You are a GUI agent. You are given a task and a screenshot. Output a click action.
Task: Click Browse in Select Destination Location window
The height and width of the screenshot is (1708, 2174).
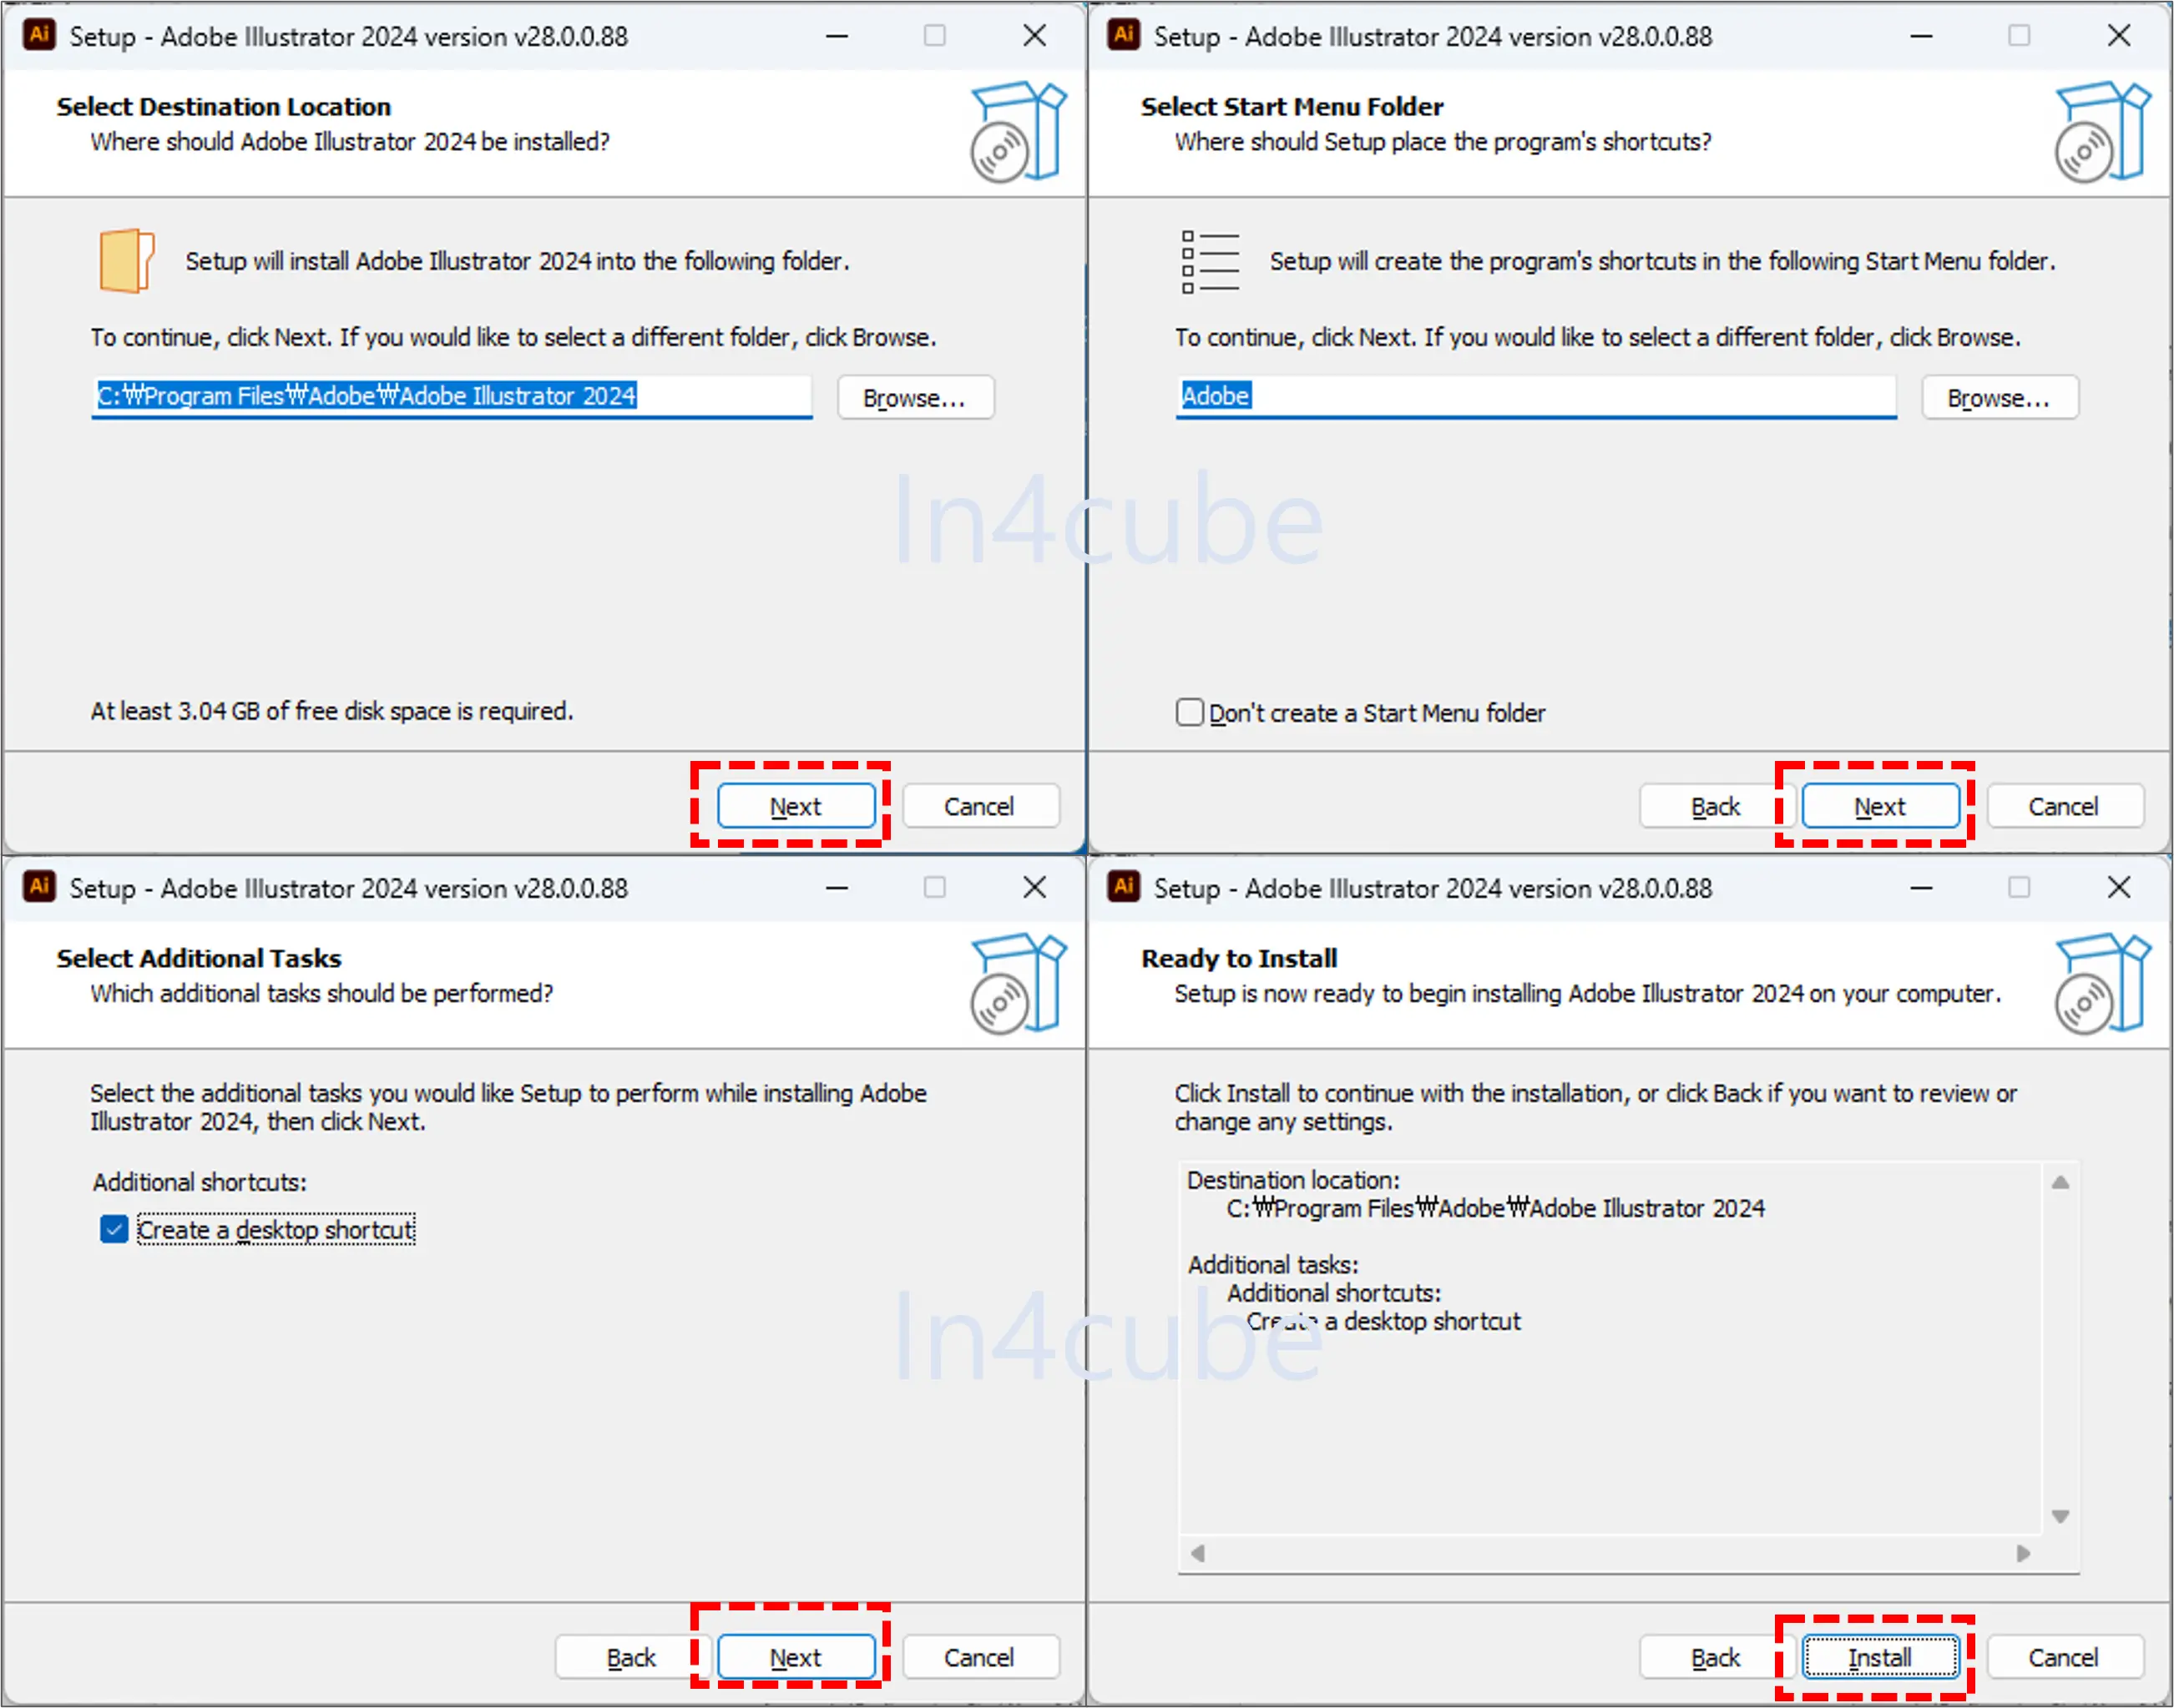[915, 398]
